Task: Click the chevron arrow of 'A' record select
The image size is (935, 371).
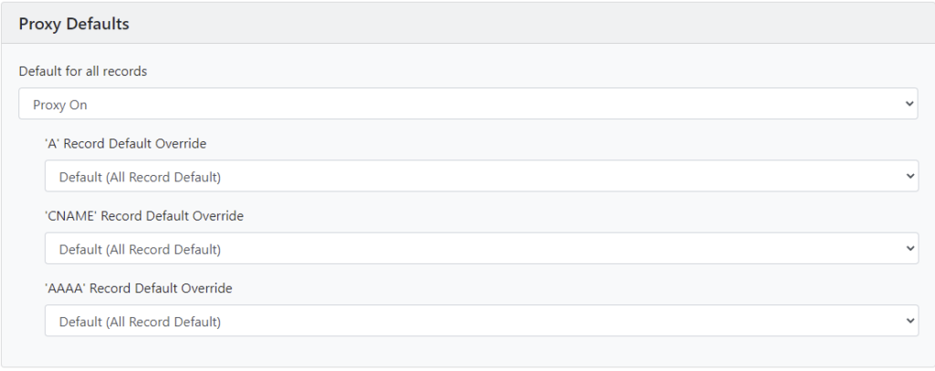Action: point(909,176)
